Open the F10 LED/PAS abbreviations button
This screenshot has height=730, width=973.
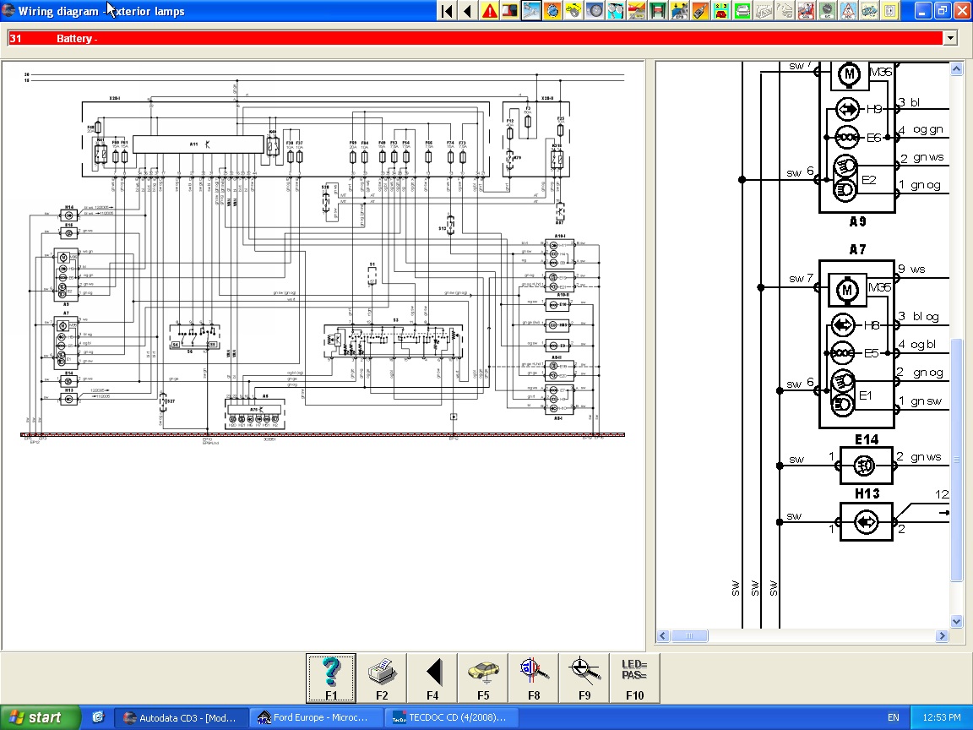click(634, 678)
